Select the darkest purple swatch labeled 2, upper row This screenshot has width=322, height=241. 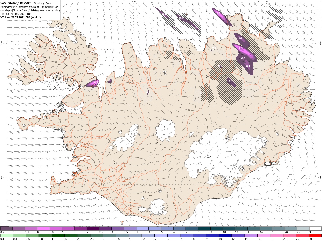point(93,228)
